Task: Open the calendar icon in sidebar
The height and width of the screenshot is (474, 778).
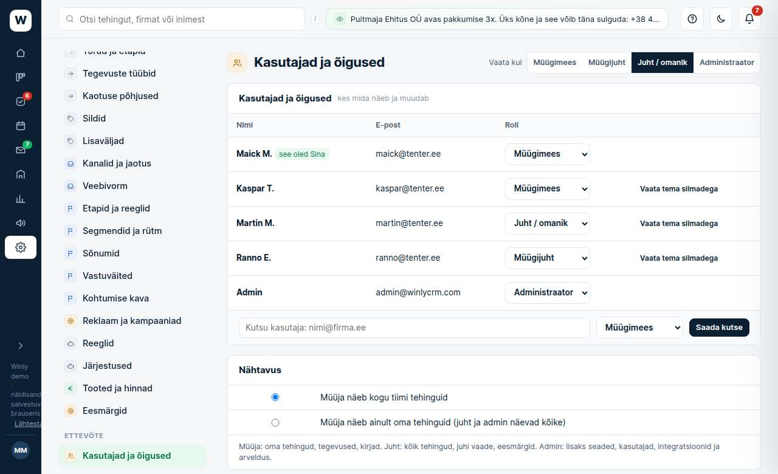Action: coord(21,126)
